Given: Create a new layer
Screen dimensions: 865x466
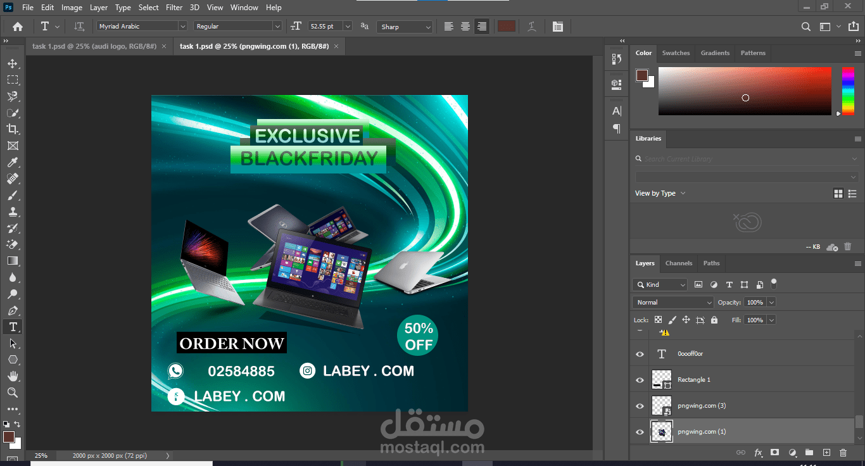Looking at the screenshot, I should (x=826, y=453).
